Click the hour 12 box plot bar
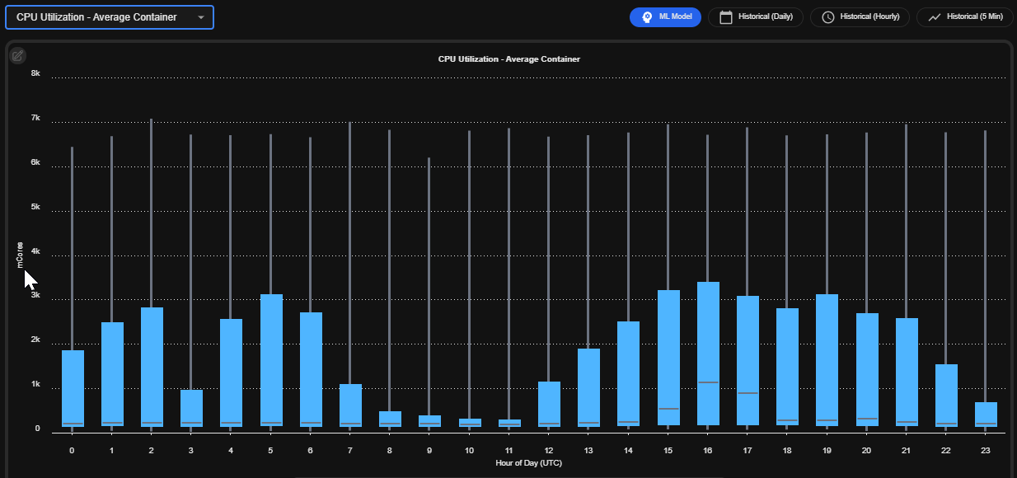The width and height of the screenshot is (1017, 478). pyautogui.click(x=549, y=404)
